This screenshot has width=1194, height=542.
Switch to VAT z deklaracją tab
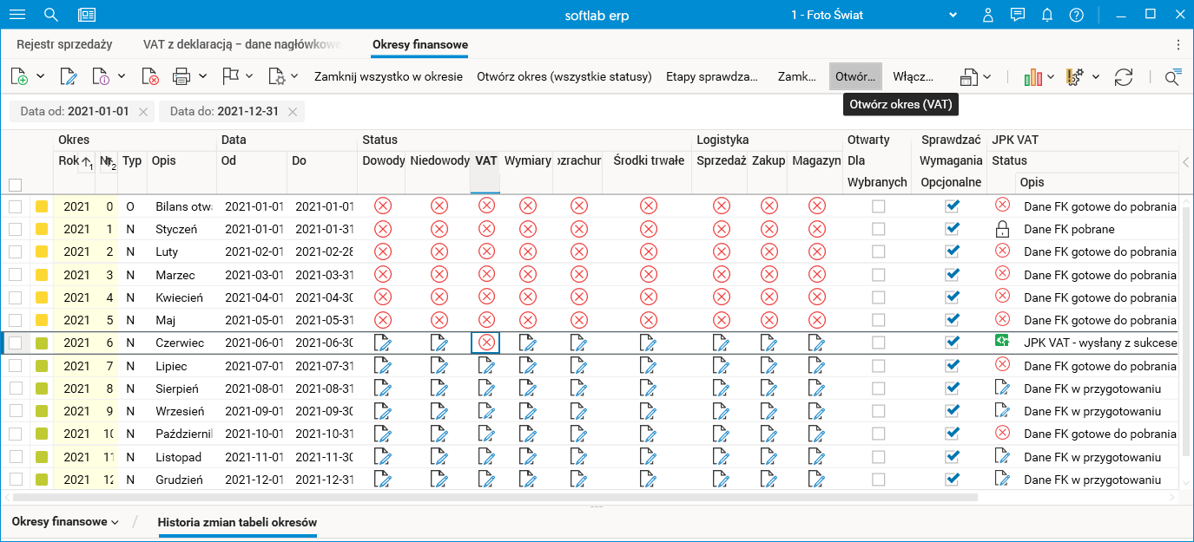242,44
